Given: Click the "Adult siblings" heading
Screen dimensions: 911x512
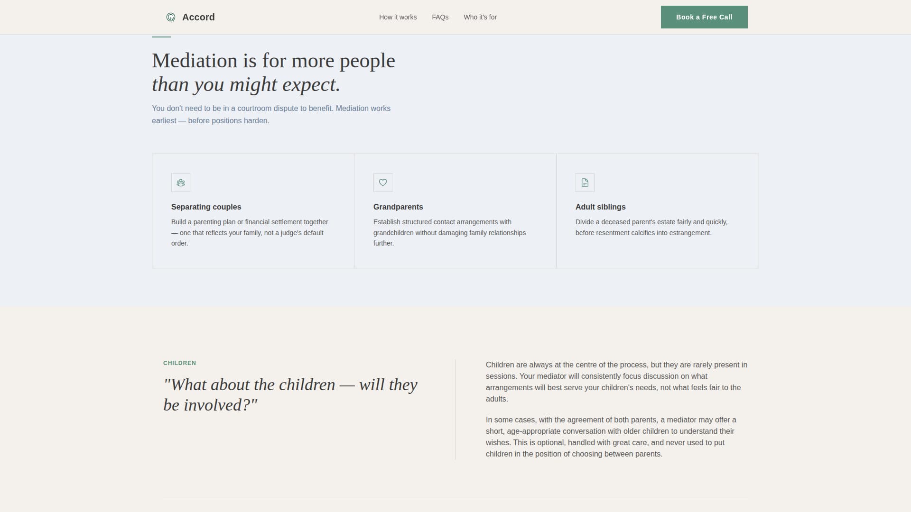Looking at the screenshot, I should (600, 207).
